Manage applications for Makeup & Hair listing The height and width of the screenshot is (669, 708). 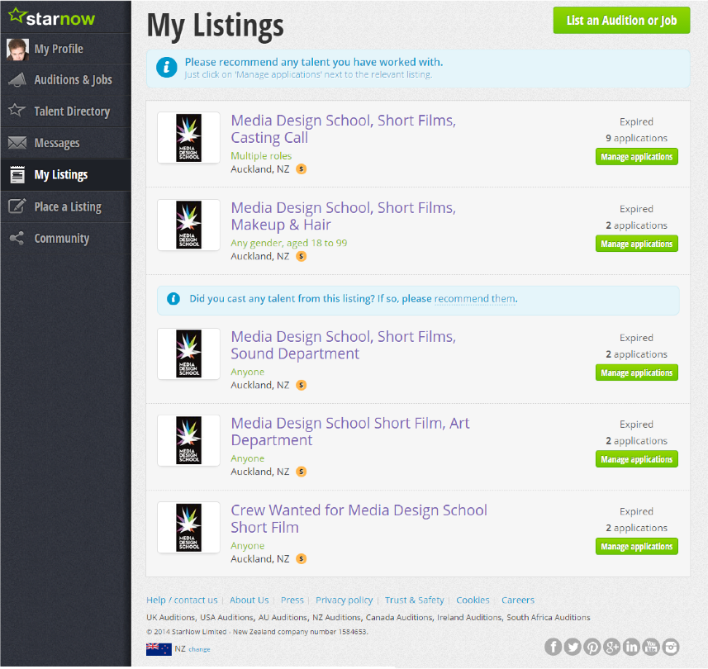637,244
